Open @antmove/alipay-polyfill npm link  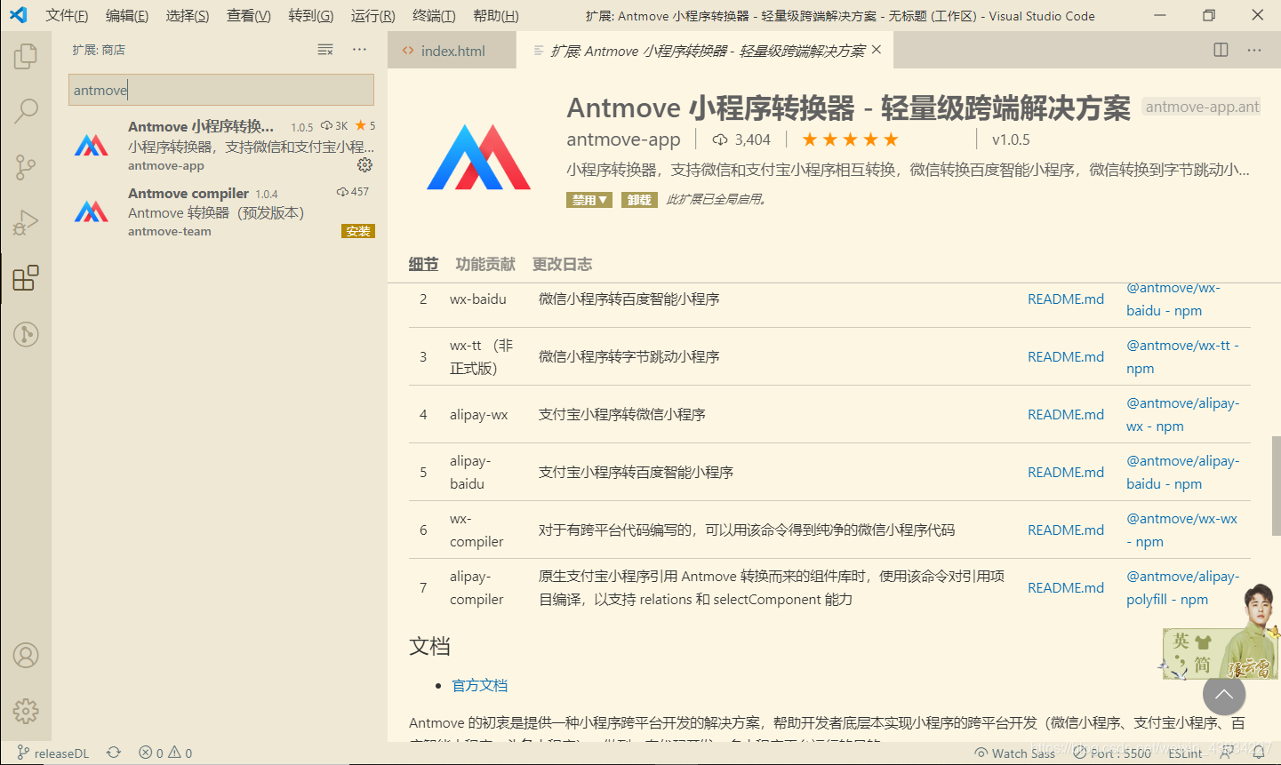1182,587
